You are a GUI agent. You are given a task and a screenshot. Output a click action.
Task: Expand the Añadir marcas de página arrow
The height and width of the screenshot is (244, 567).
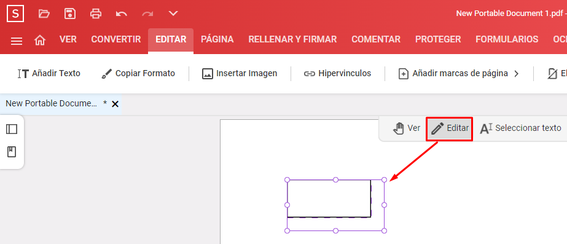point(517,74)
